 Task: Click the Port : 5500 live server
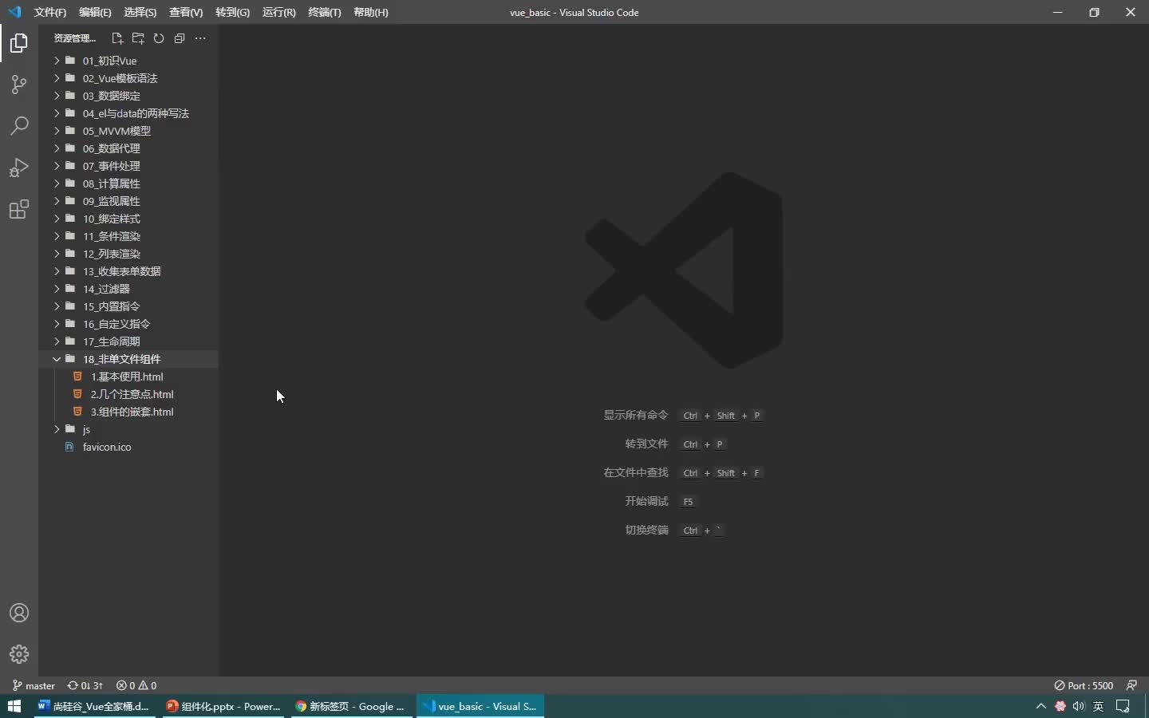pyautogui.click(x=1084, y=685)
